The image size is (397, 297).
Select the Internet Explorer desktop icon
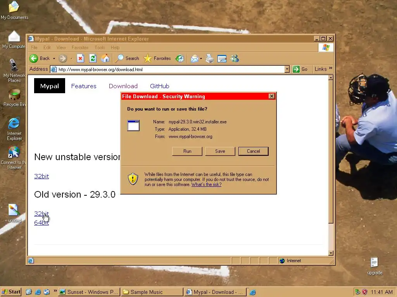(14, 123)
